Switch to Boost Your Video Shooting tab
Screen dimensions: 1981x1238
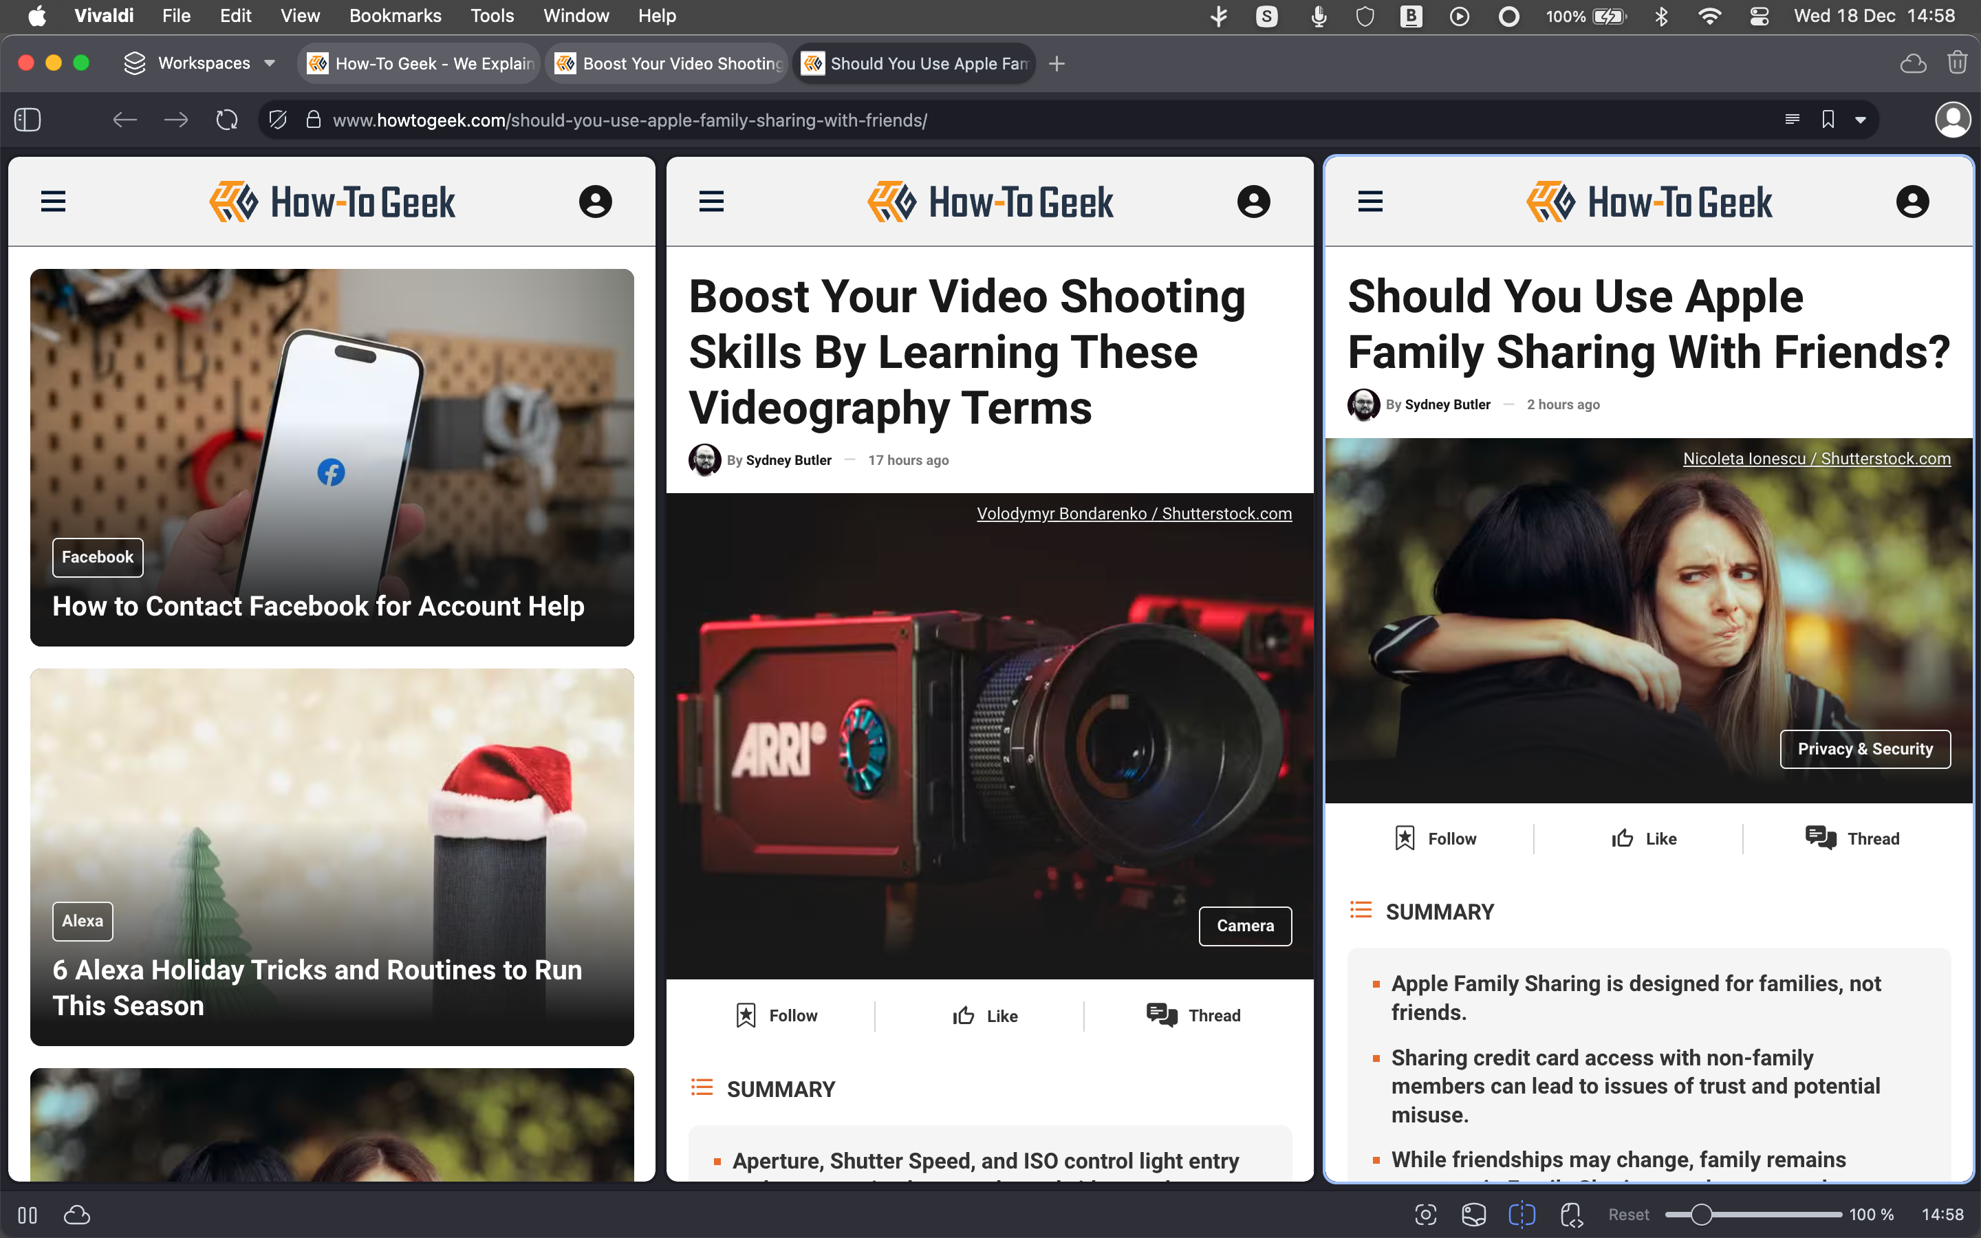[x=668, y=63]
